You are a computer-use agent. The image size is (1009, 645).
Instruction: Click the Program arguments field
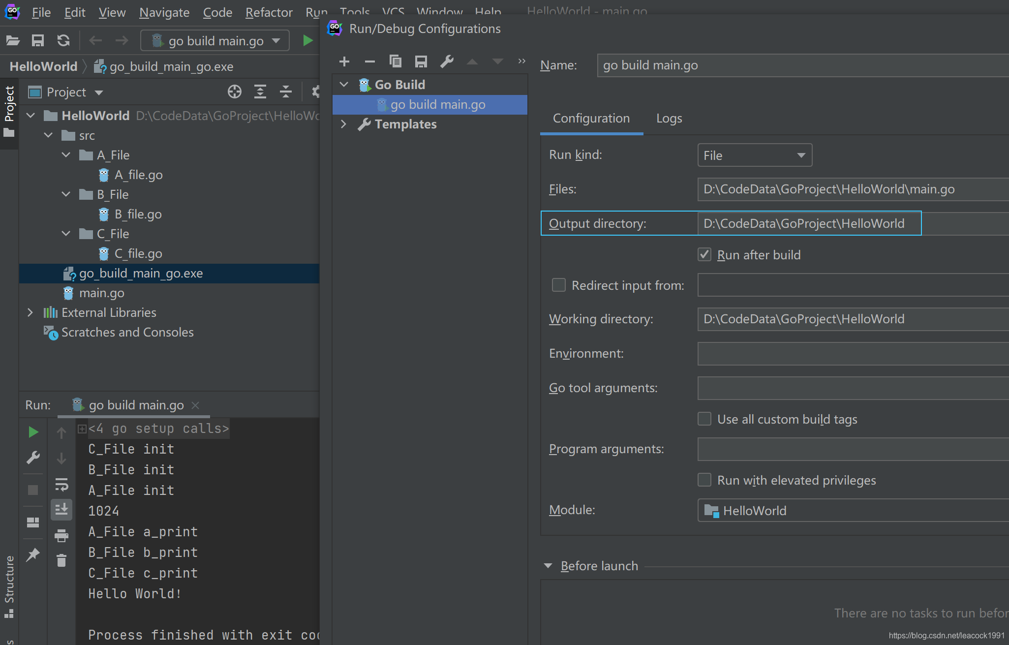pos(853,449)
